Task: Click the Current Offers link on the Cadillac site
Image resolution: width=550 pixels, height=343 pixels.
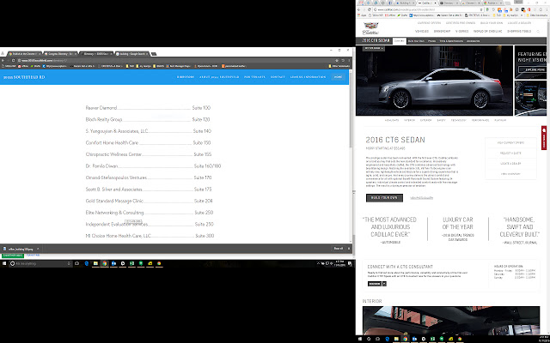Action: tap(429, 23)
